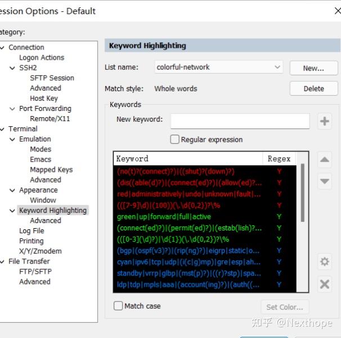
Task: Select Emacs category
Action: (41, 159)
